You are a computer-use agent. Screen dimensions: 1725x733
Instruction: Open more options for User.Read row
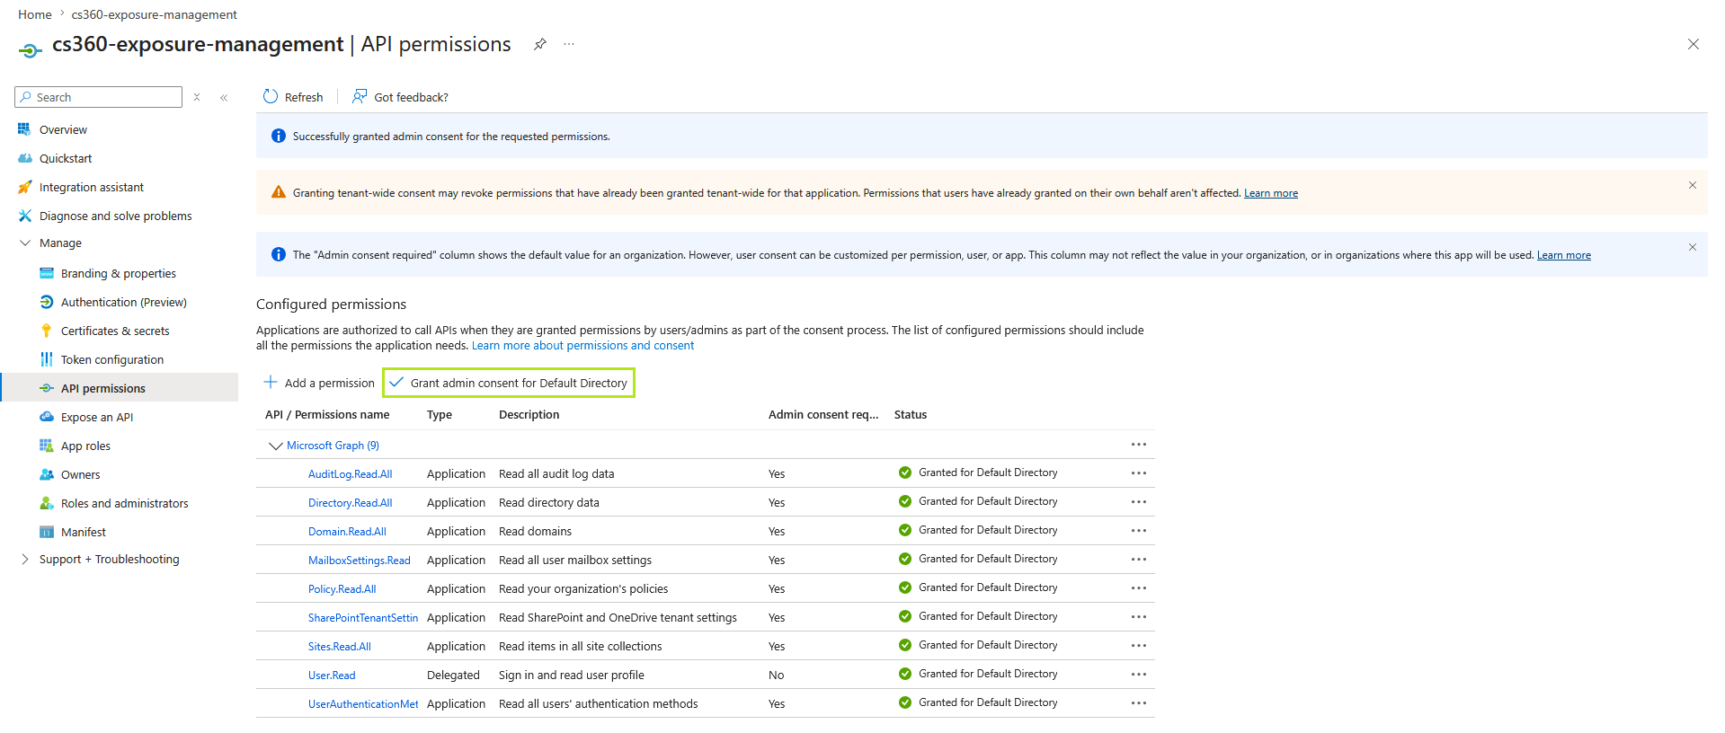[1139, 675]
